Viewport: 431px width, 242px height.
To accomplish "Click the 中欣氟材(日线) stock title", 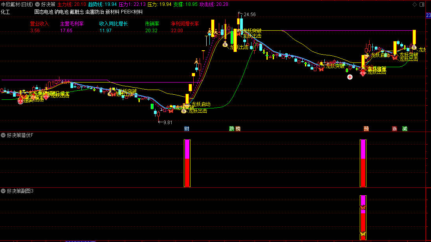I will [x=17, y=4].
